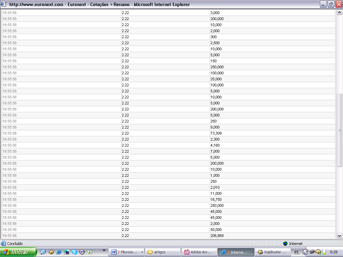Expand the Internet Explorer group dropdown arrow
Viewport: 343px width, 257px height.
pos(252,252)
